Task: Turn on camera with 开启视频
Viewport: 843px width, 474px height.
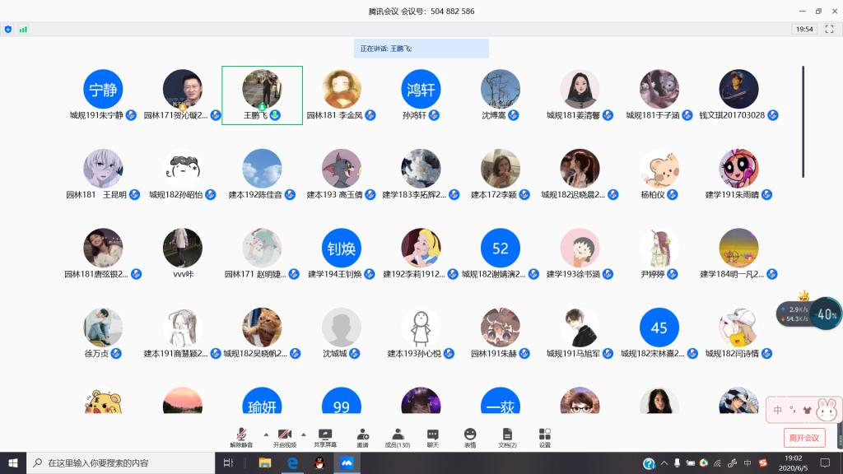Action: click(285, 437)
